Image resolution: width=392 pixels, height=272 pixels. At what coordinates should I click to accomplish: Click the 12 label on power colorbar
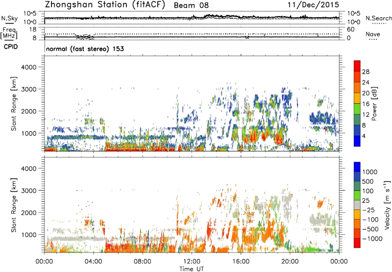click(x=366, y=115)
